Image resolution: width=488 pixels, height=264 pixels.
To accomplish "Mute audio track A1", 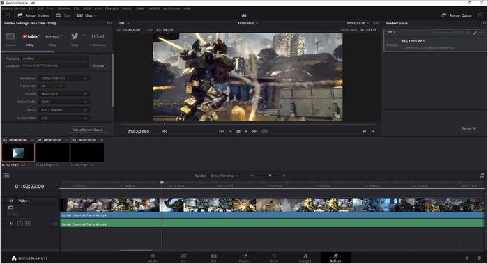I will click(x=27, y=224).
